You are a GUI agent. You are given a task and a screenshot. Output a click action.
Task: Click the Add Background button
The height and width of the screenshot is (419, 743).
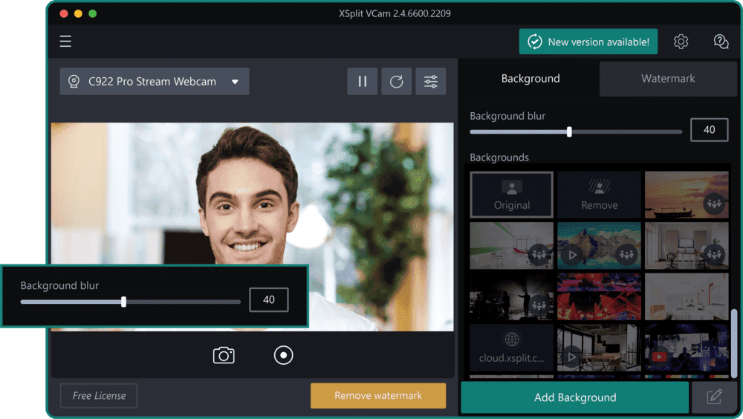575,397
